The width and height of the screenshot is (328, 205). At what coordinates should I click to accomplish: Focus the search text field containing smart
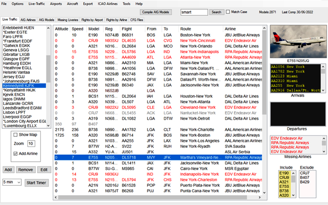coord(194,12)
